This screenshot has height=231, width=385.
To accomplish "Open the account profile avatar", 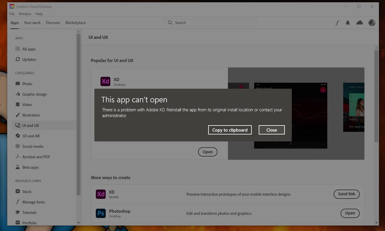I will [372, 23].
